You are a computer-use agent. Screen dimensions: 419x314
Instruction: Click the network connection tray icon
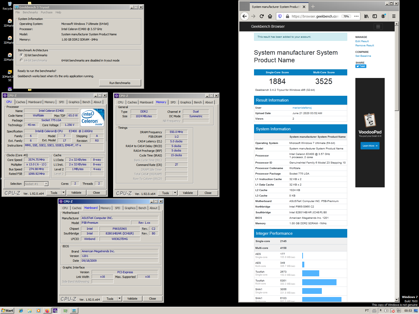[399, 311]
